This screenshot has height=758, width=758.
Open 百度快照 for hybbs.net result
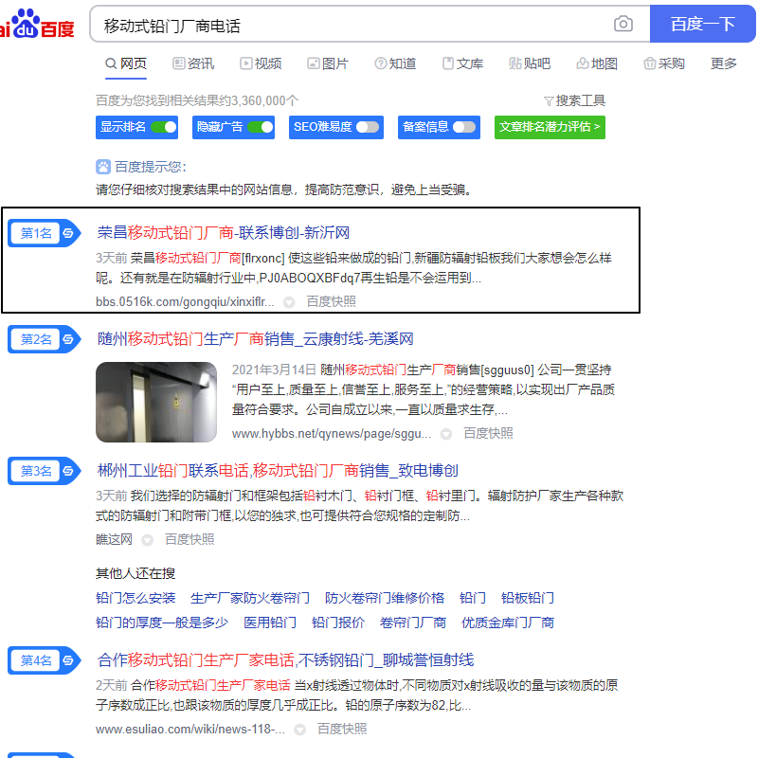pyautogui.click(x=488, y=433)
